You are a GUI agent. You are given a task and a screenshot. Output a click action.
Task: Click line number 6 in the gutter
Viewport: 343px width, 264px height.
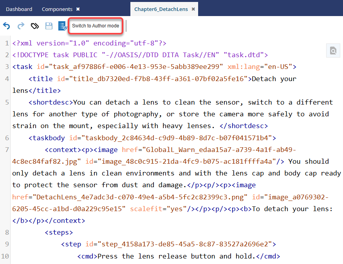[7, 138]
